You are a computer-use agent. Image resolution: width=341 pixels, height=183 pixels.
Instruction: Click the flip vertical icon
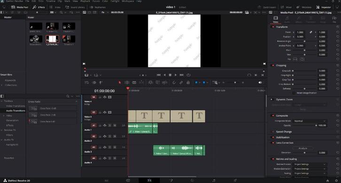tap(302, 59)
